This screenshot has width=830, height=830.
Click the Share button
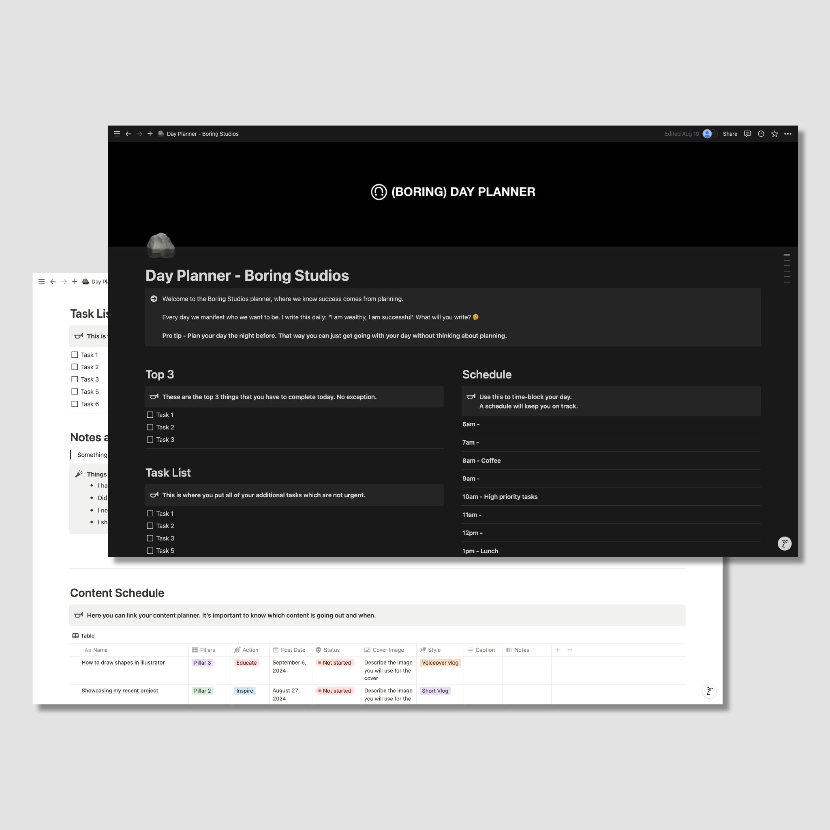point(730,134)
